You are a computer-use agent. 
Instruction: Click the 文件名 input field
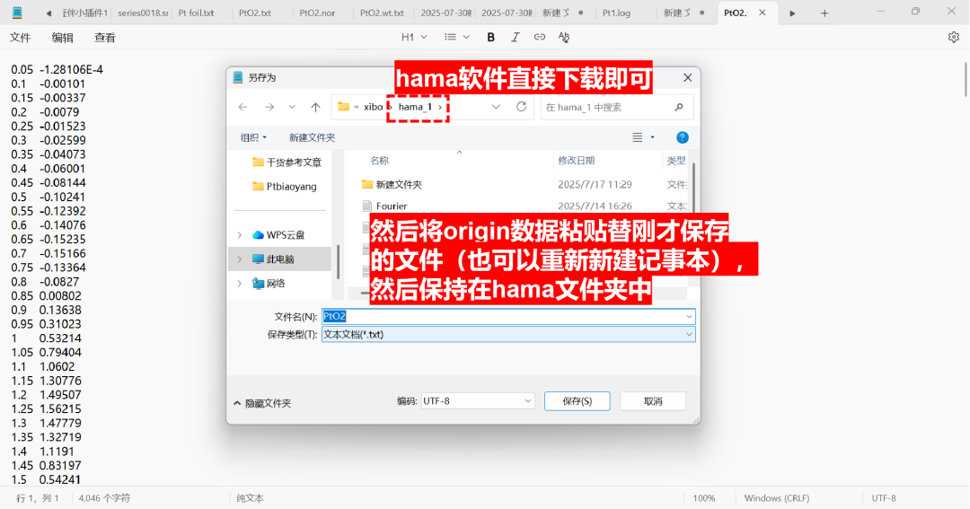click(507, 316)
